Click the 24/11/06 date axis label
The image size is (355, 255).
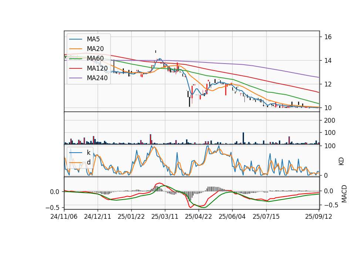[x=64, y=217]
